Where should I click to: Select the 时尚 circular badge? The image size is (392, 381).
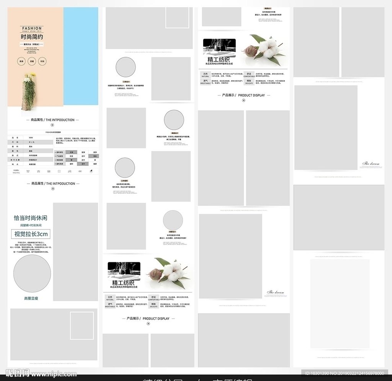[x=42, y=61]
